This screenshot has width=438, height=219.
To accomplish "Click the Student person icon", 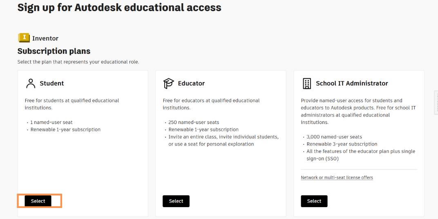I will pyautogui.click(x=31, y=83).
